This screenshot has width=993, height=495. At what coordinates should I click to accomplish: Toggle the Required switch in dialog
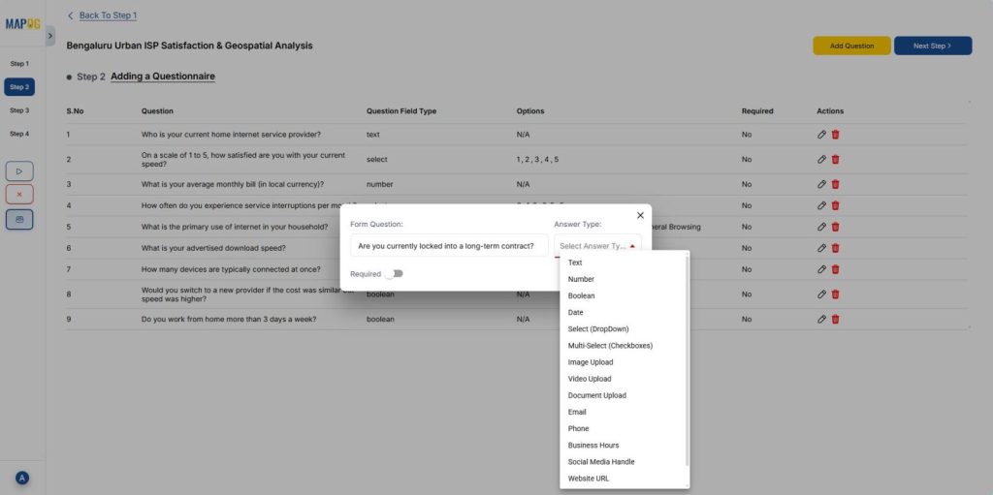394,273
